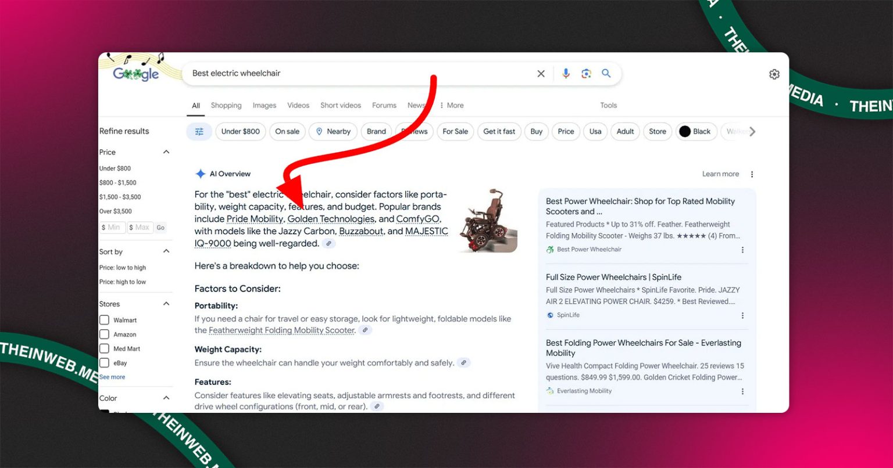Screen dimensions: 893x468
Task: Collapse the Stores filter section
Action: tap(166, 304)
